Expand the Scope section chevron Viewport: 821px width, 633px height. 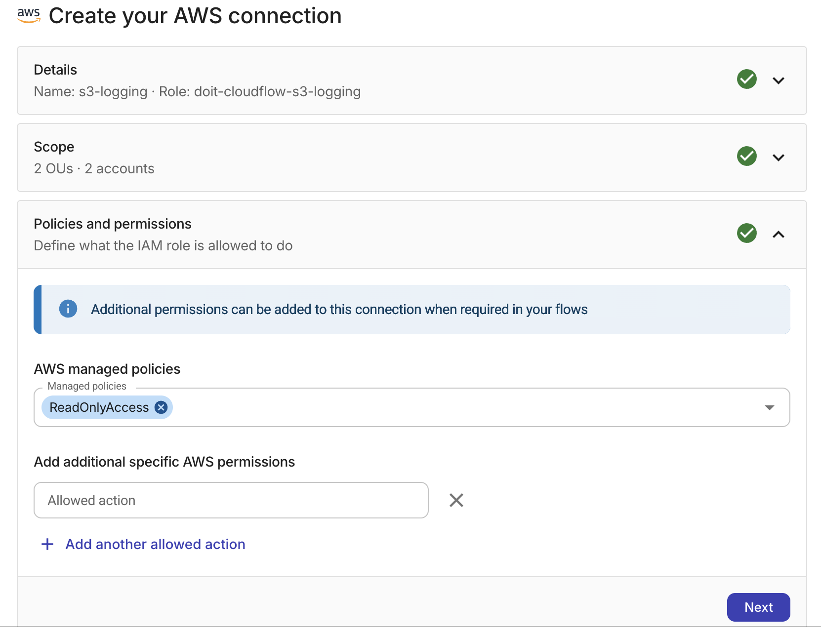coord(779,158)
